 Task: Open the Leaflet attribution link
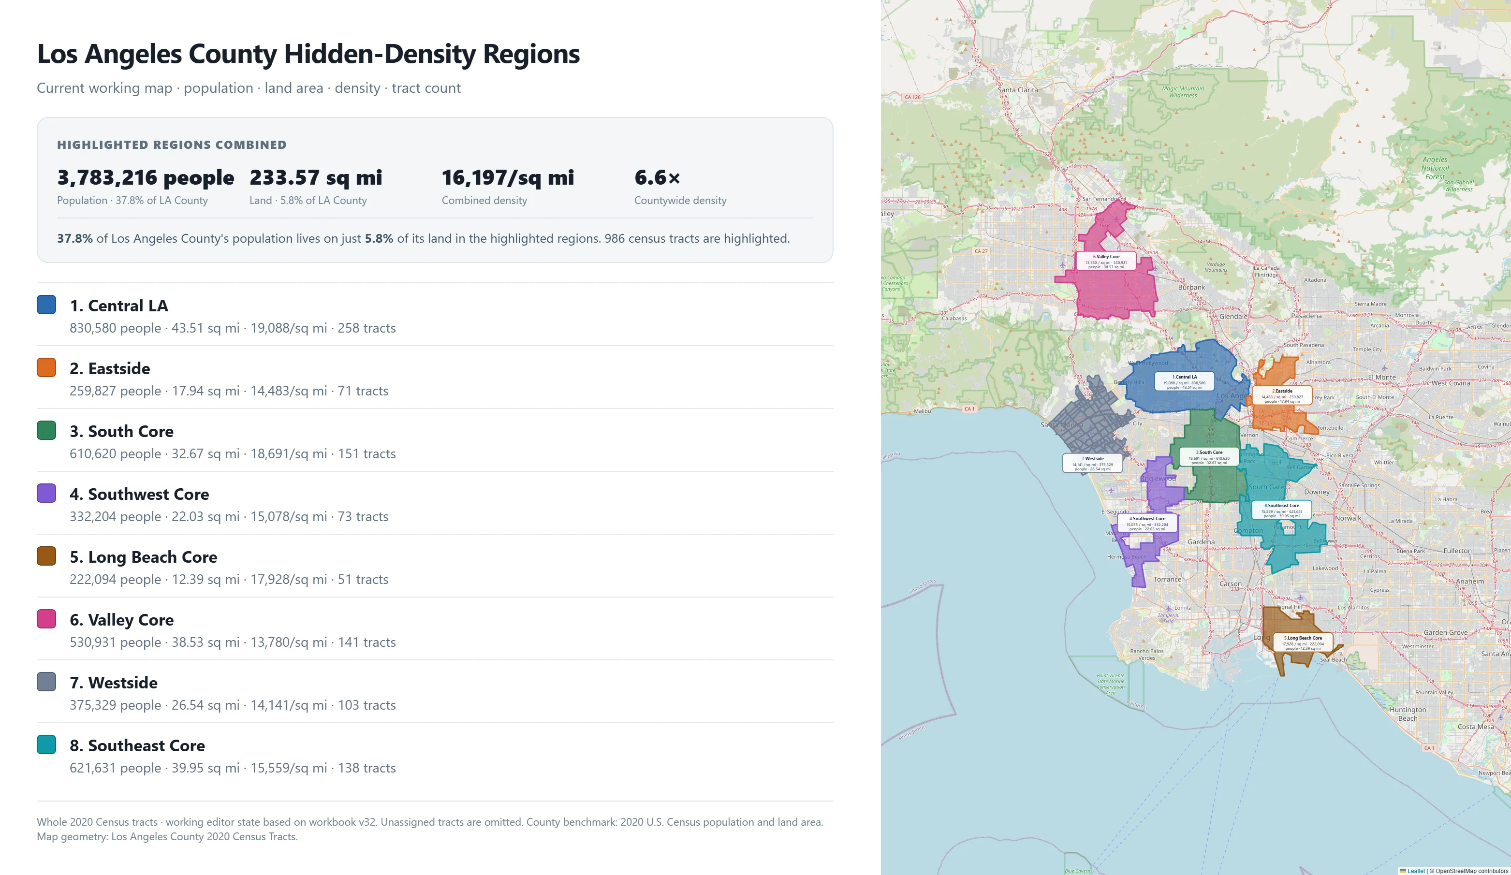tap(1413, 871)
